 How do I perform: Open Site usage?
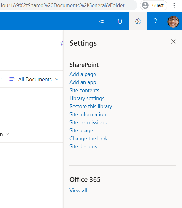click(x=81, y=131)
